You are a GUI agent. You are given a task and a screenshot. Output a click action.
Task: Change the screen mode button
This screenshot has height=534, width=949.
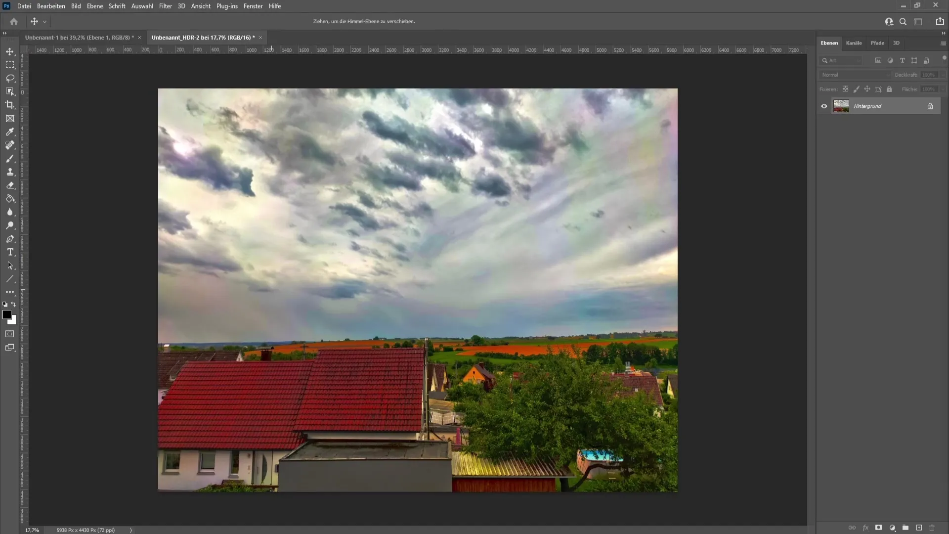[x=10, y=348]
